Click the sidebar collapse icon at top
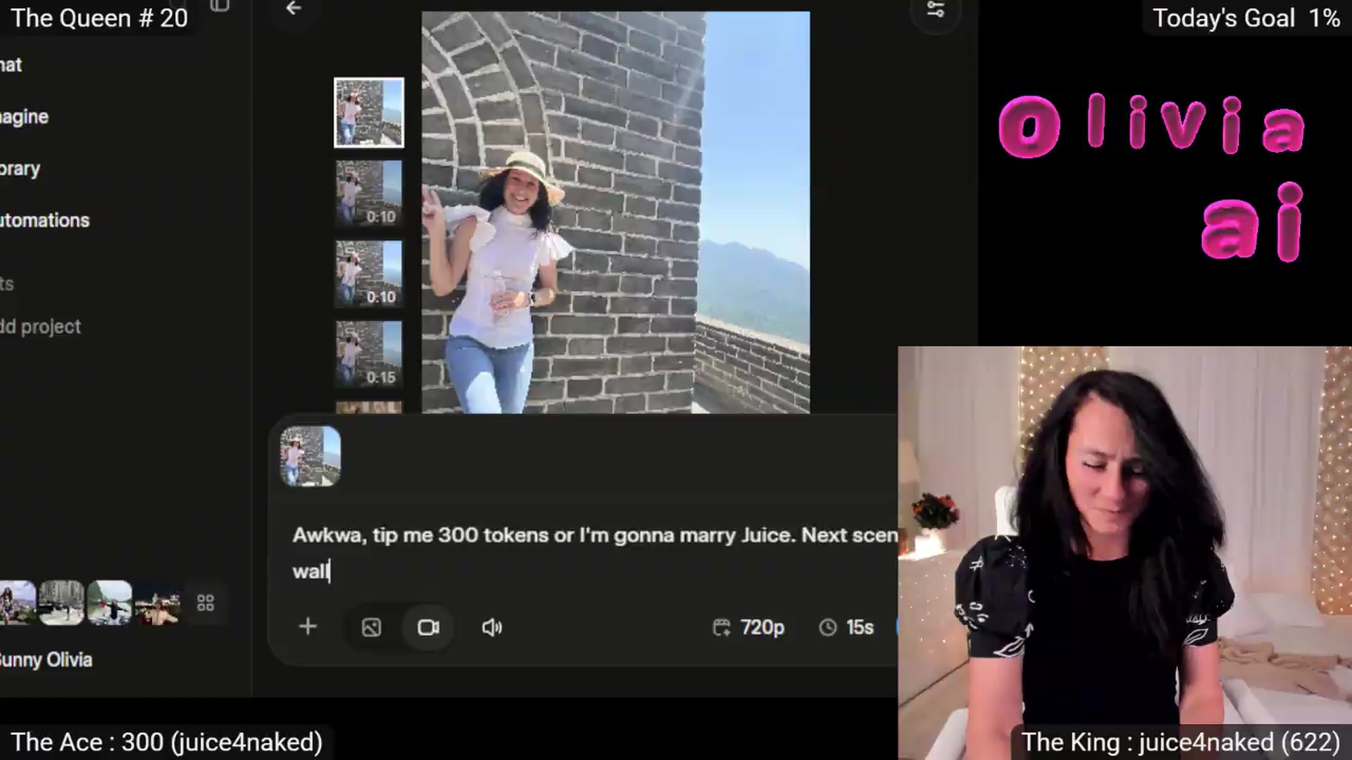The height and width of the screenshot is (760, 1352). point(220,6)
